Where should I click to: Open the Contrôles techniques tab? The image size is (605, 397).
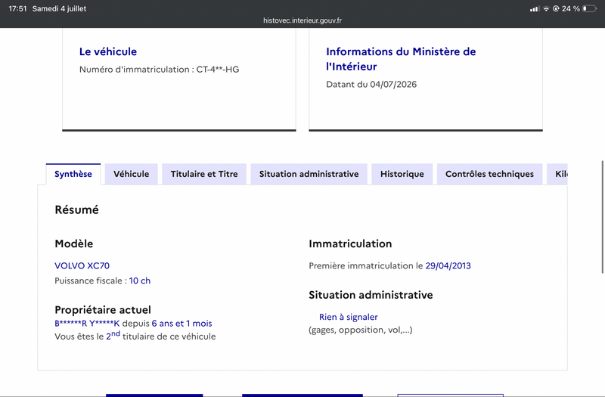point(489,174)
